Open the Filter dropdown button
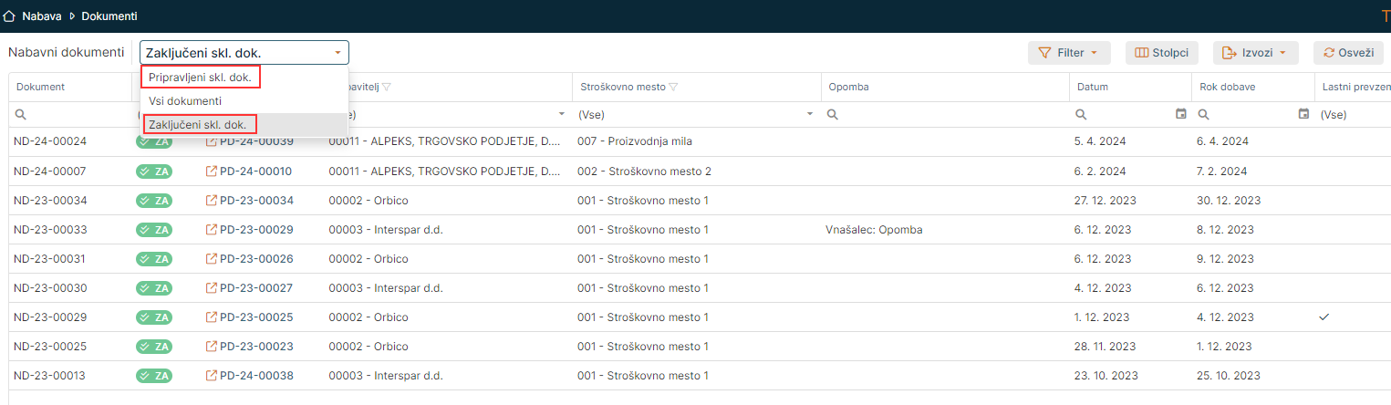This screenshot has width=1391, height=405. click(x=1068, y=53)
